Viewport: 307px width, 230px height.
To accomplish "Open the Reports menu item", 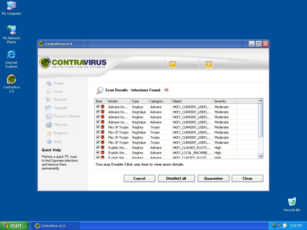I will [60, 99].
